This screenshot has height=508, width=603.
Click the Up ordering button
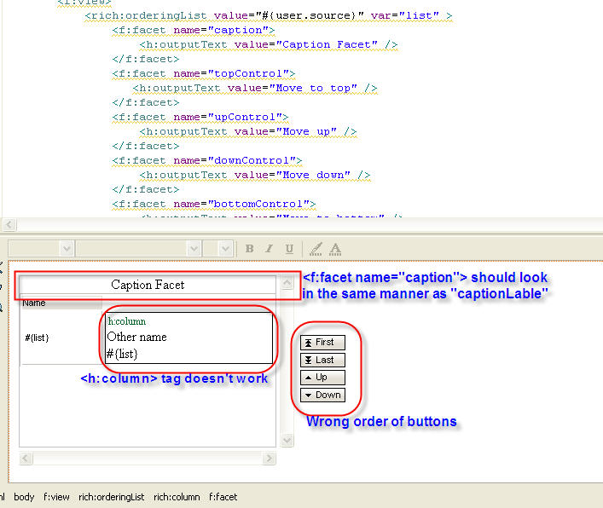point(322,378)
